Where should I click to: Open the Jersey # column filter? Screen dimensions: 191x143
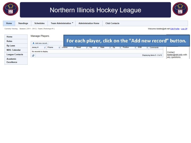45,47
